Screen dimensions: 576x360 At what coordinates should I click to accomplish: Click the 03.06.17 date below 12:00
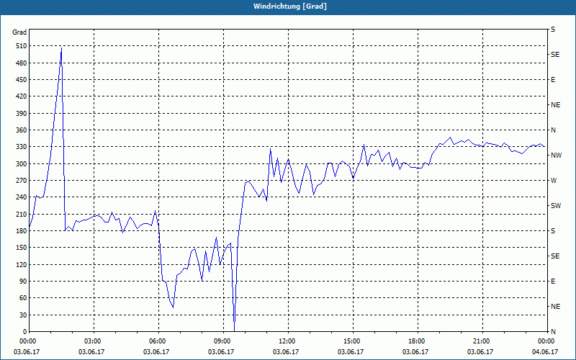click(x=286, y=352)
